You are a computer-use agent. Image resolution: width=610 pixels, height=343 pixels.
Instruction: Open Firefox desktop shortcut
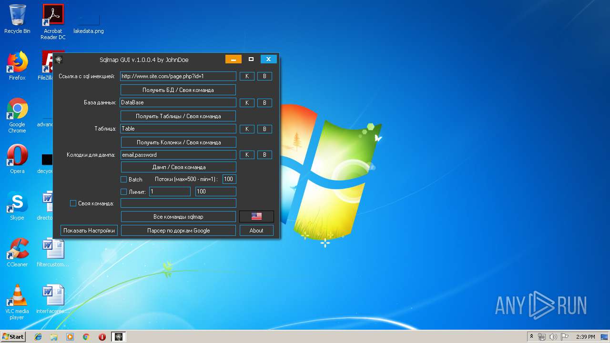[17, 66]
